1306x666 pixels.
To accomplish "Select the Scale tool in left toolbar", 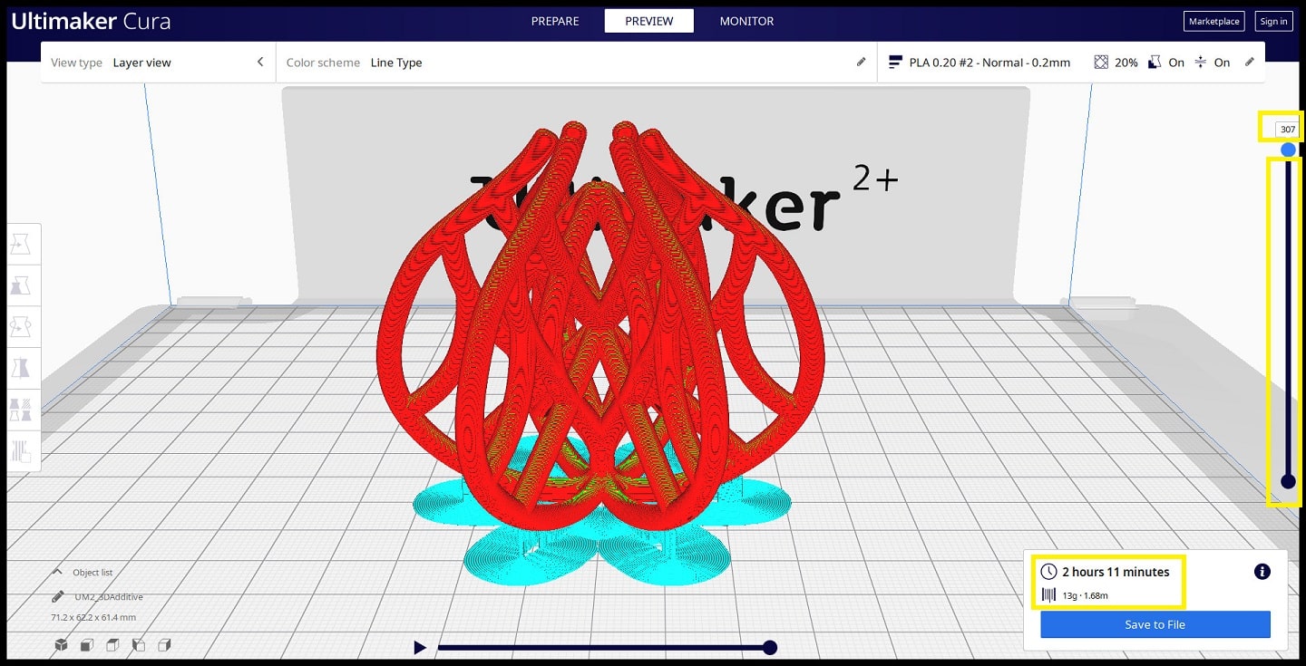I will click(x=22, y=285).
